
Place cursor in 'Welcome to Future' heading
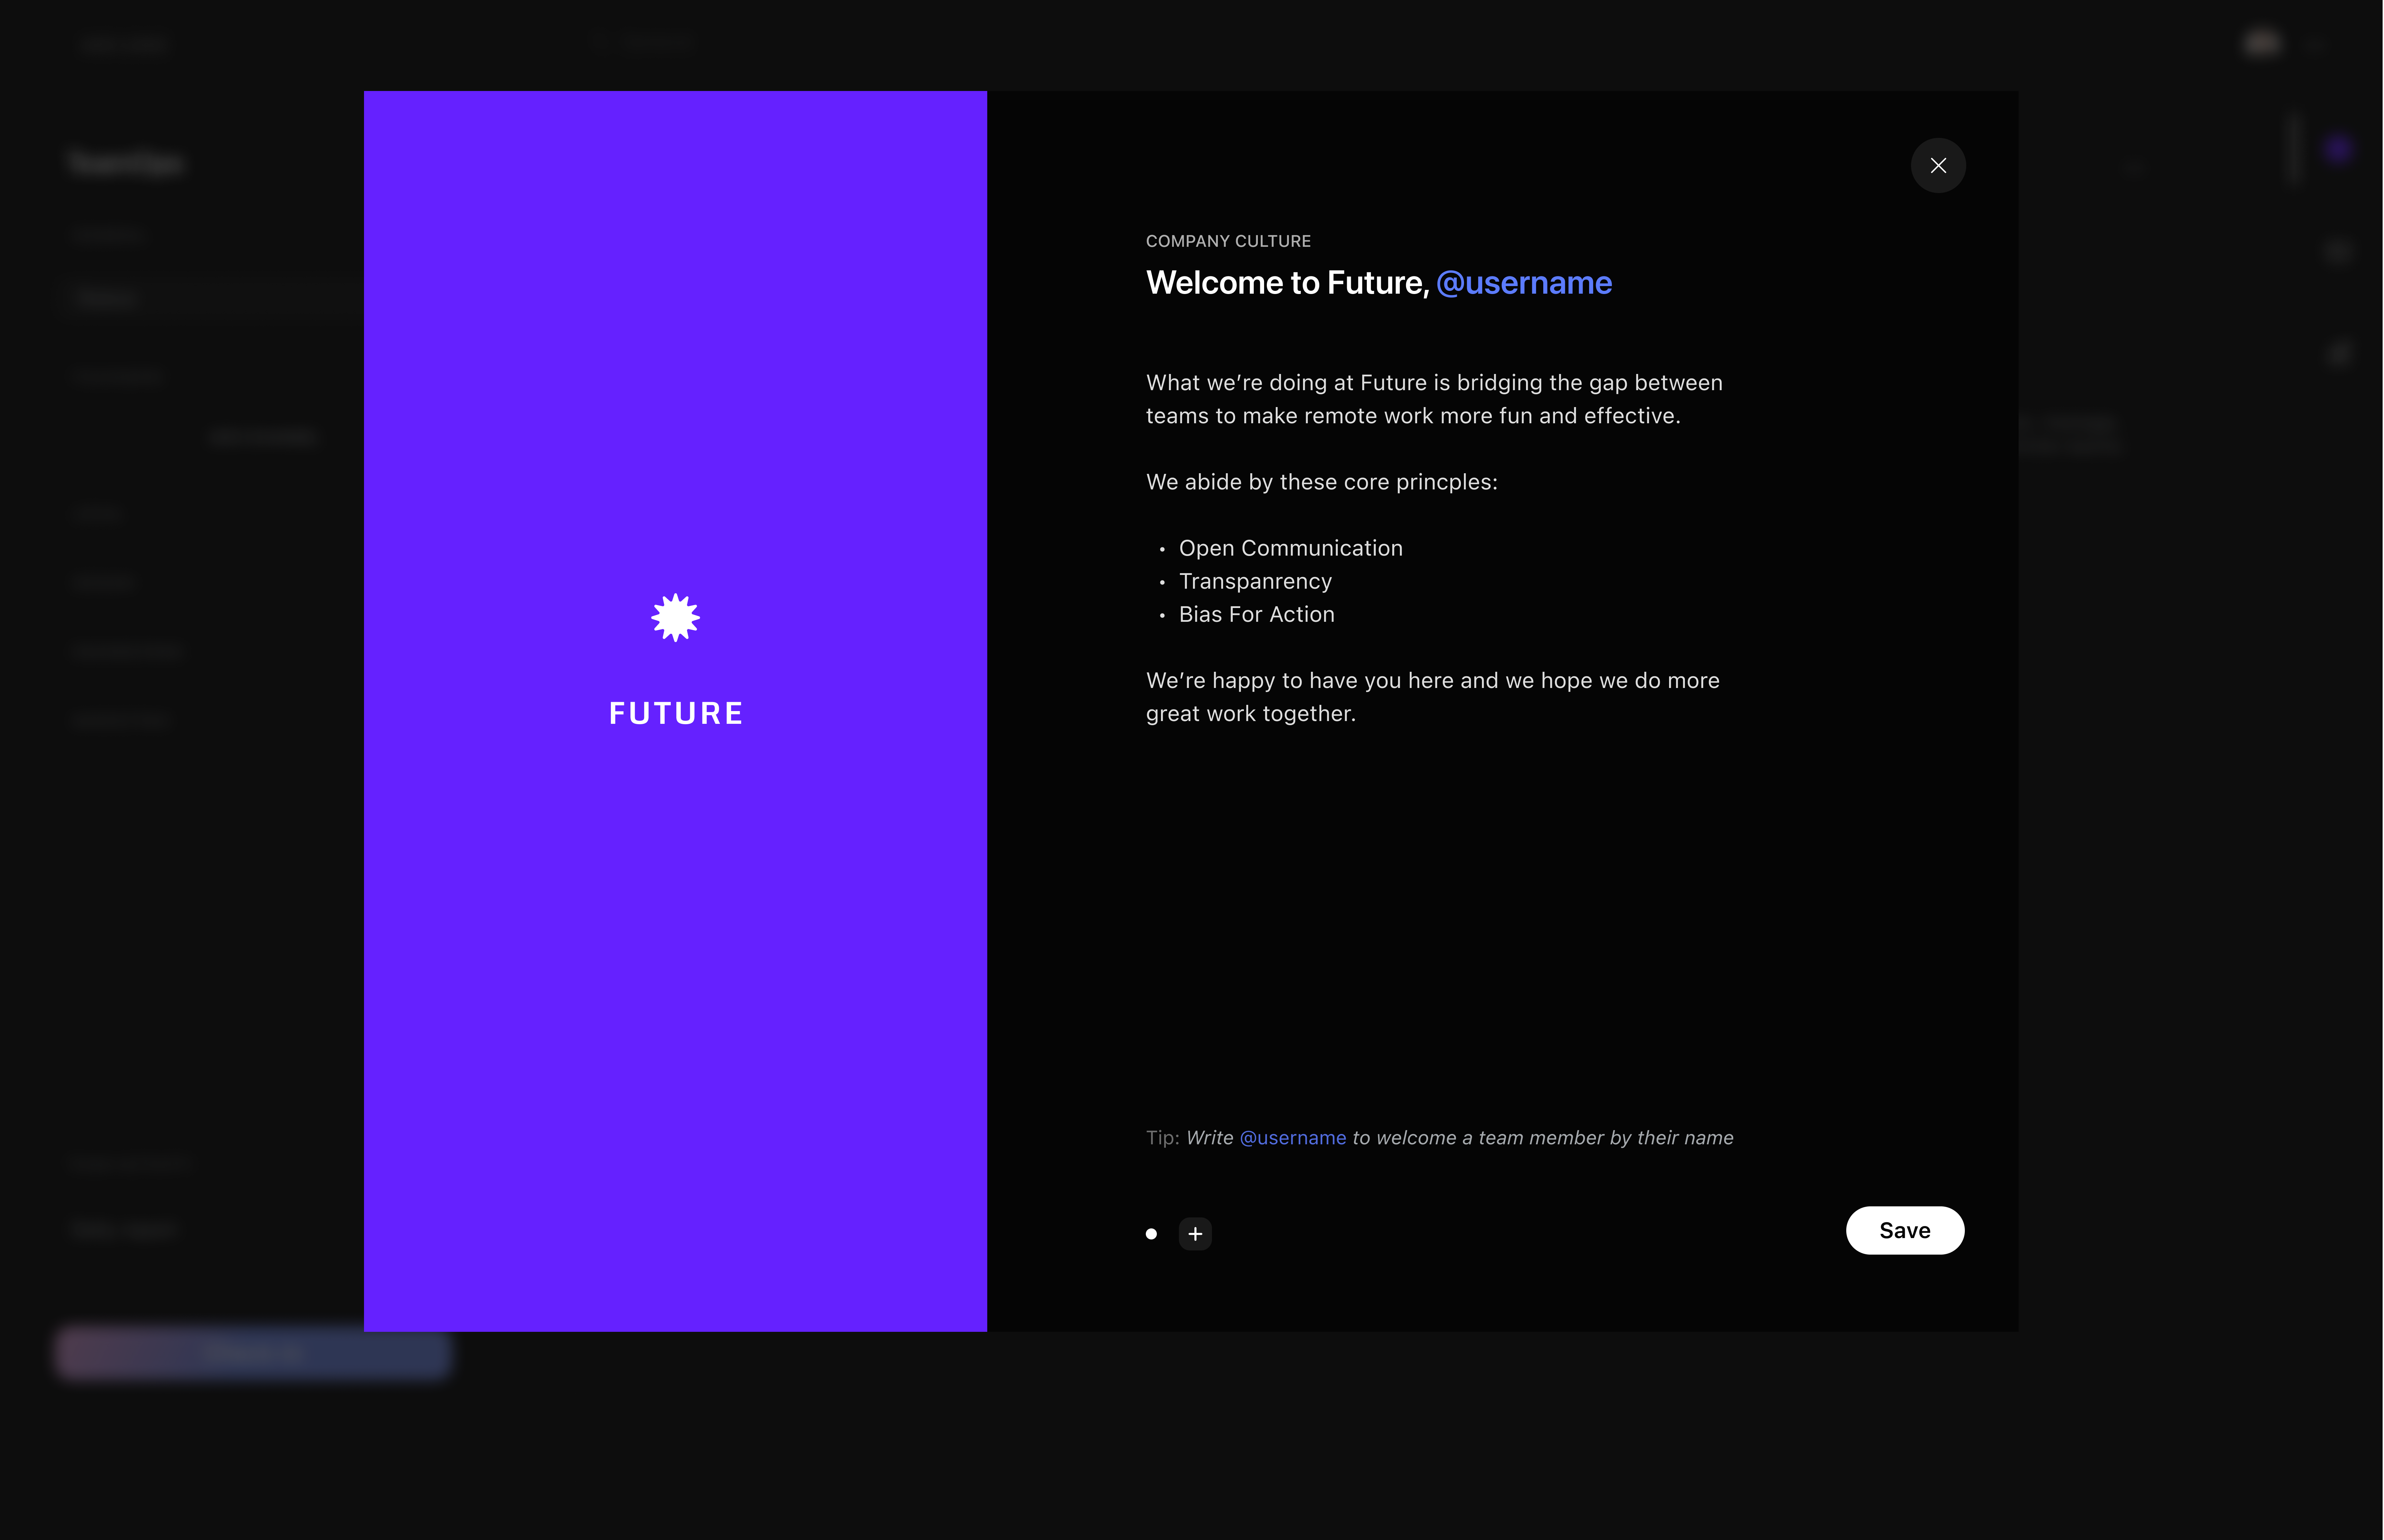[1286, 283]
